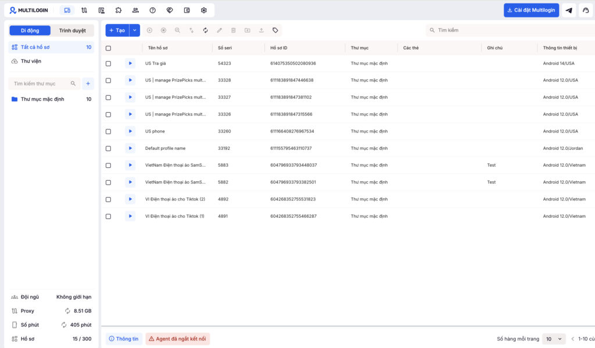This screenshot has width=595, height=348.
Task: Open team members icon in top bar
Action: (x=135, y=10)
